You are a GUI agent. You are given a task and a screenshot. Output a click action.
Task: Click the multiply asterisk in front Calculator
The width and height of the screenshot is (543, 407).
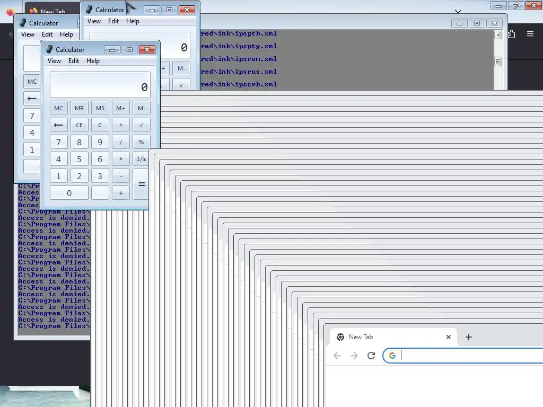point(120,159)
